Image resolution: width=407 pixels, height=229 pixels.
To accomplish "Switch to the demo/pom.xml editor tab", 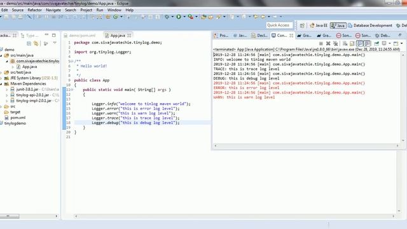I will pyautogui.click(x=80, y=36).
